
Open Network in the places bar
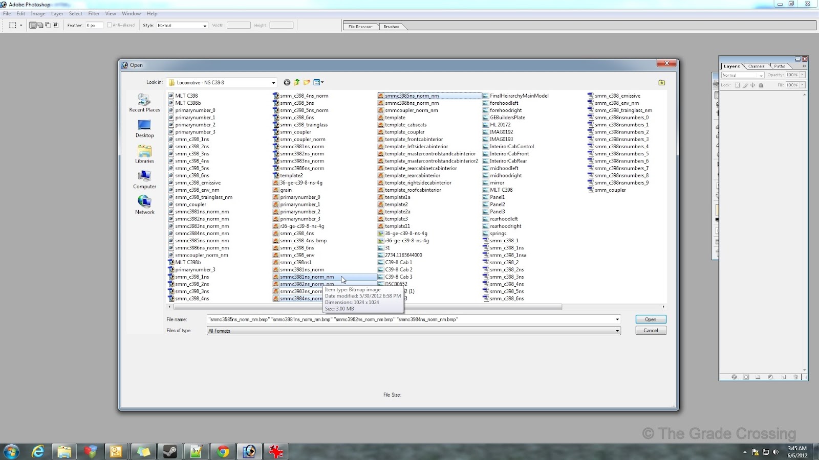click(144, 205)
